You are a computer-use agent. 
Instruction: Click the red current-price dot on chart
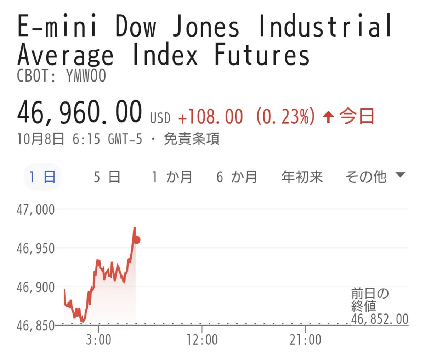(x=136, y=240)
